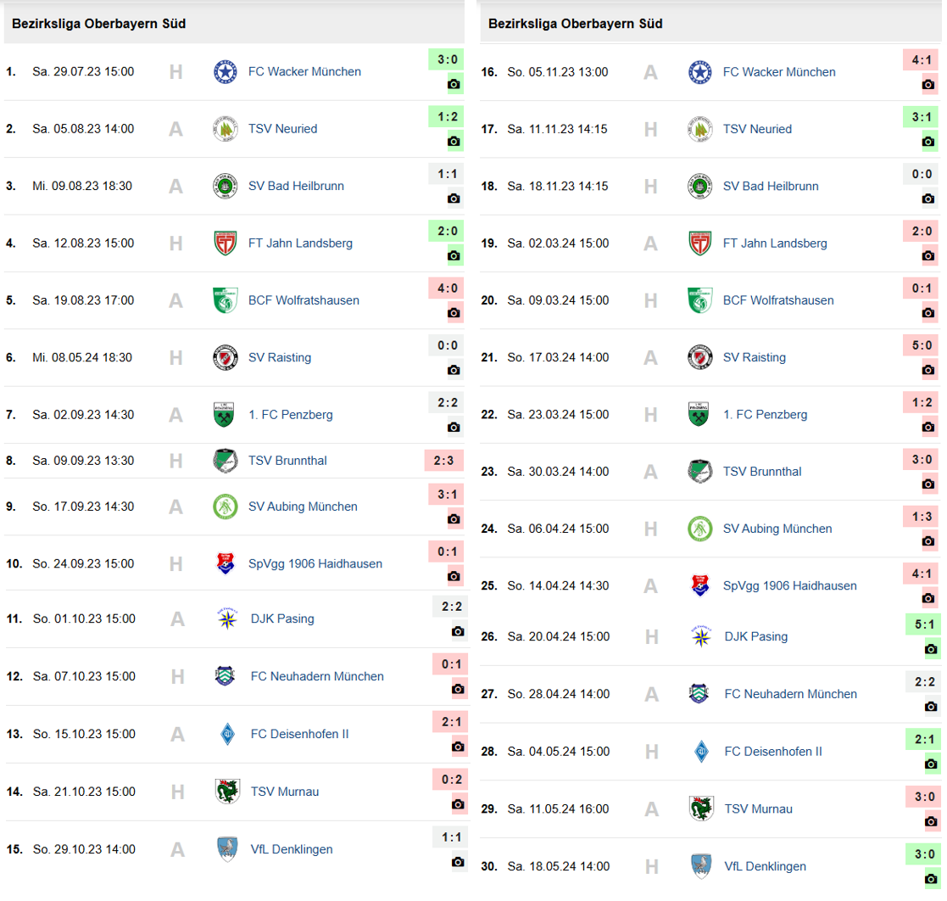This screenshot has height=901, width=947.
Task: Select DJK Pasing star logo on matchday 26
Action: point(701,636)
